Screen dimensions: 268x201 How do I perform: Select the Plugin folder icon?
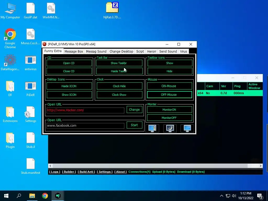[10, 140]
